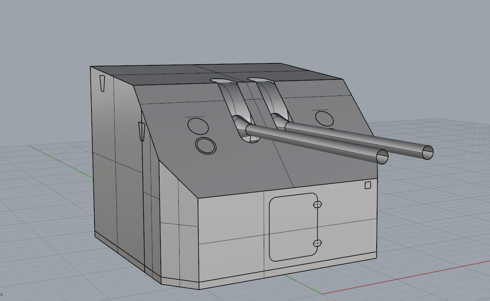The height and width of the screenshot is (301, 490).
Task: Pick the short line above left circle
Action: click(194, 116)
